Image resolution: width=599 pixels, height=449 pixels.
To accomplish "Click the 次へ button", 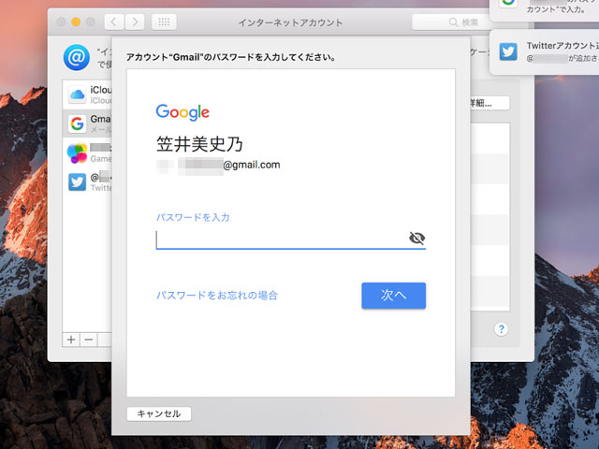I will [x=393, y=296].
